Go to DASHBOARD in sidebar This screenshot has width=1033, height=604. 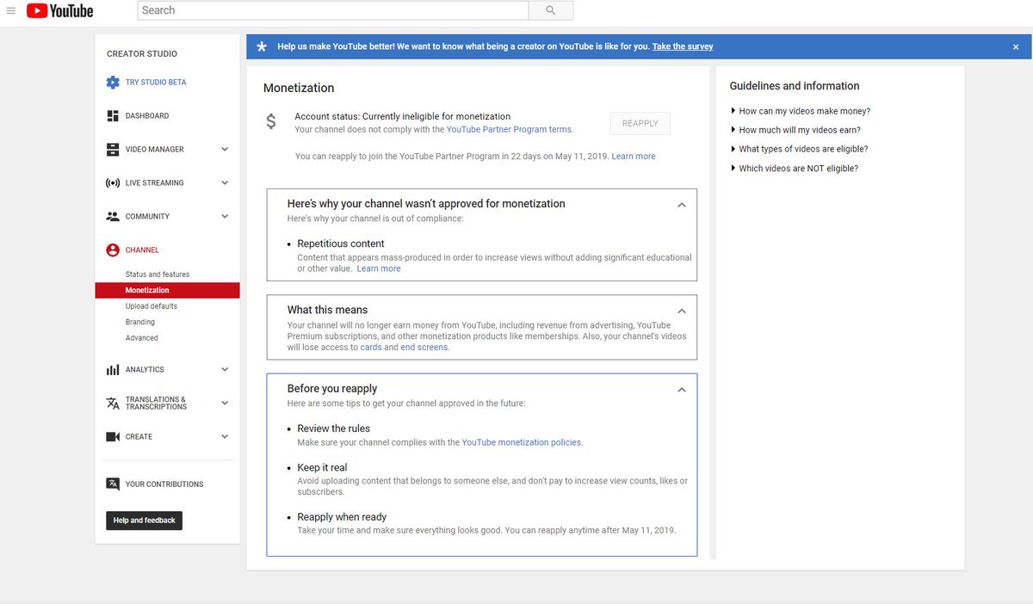147,116
